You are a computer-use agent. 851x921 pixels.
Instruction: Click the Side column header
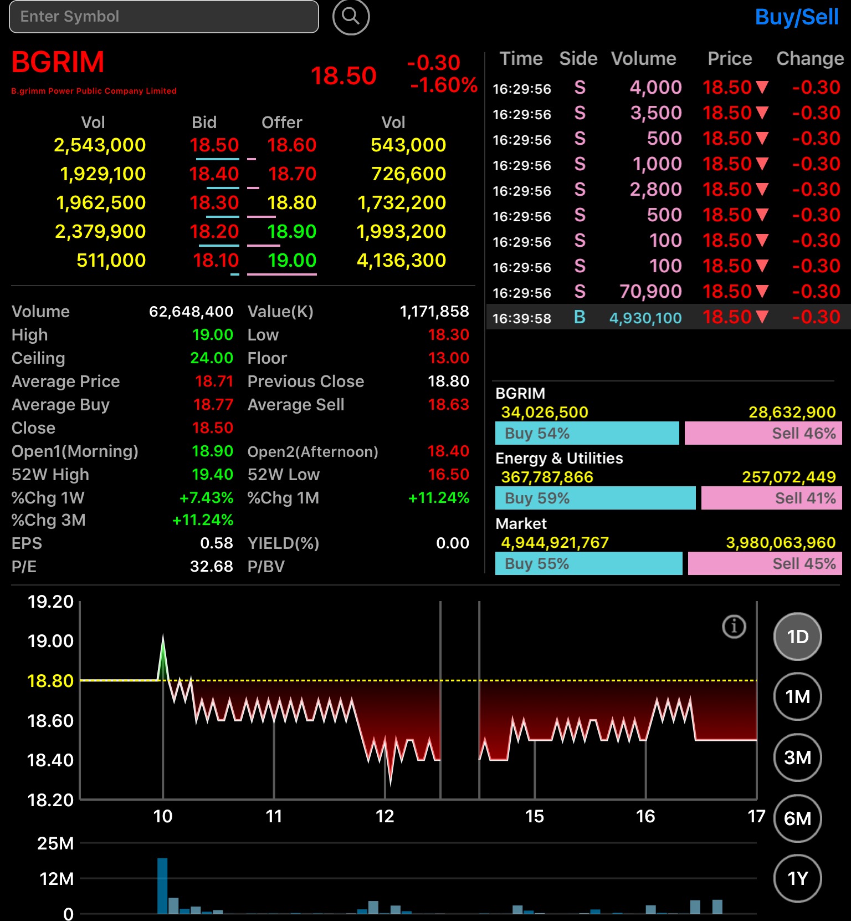(578, 59)
